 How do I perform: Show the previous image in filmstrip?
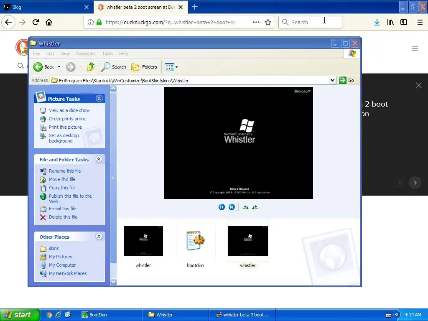click(x=222, y=207)
